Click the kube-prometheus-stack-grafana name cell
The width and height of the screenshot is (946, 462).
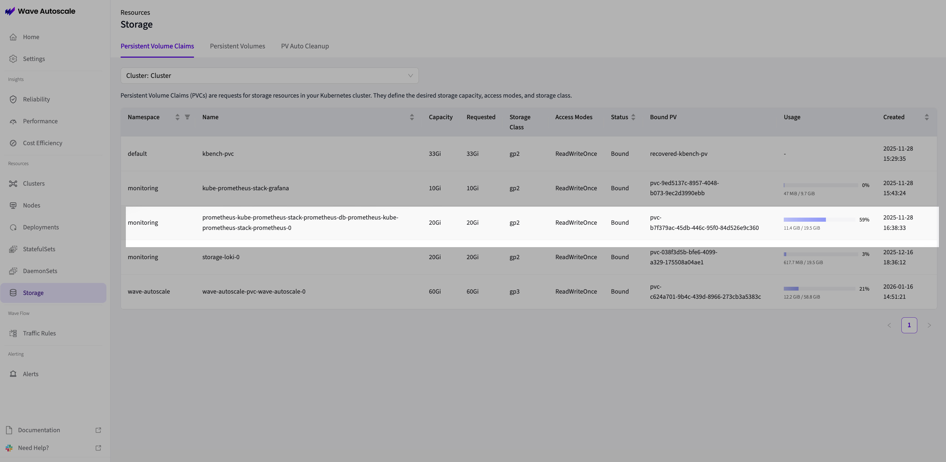click(x=246, y=188)
